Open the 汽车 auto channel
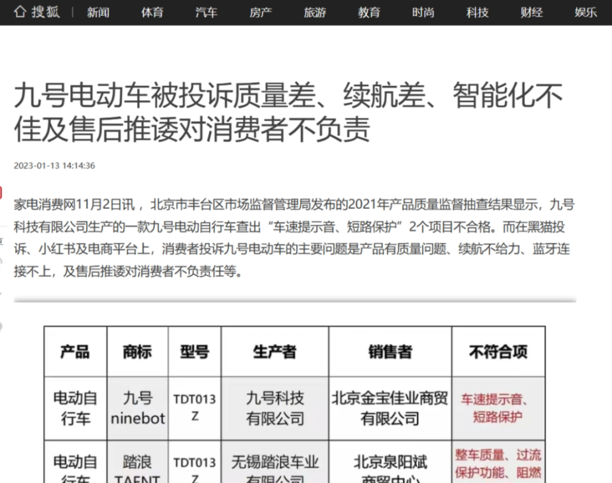 207,13
